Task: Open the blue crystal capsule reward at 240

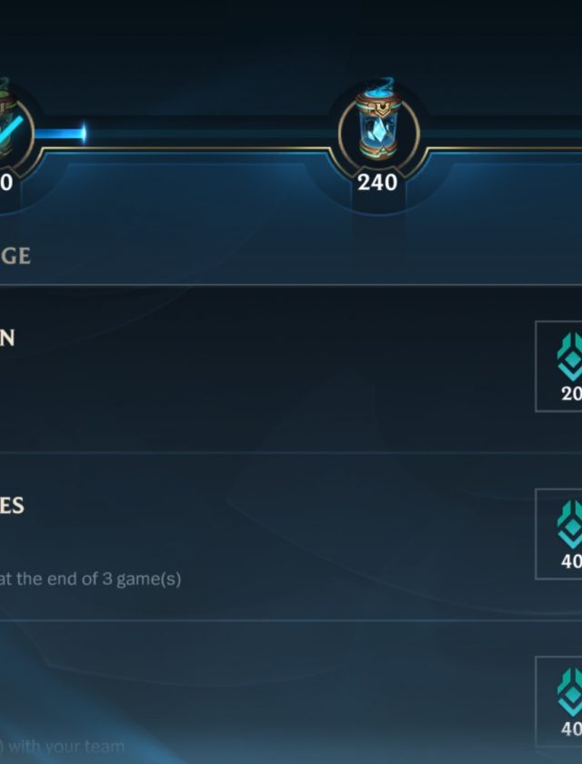Action: pos(378,121)
